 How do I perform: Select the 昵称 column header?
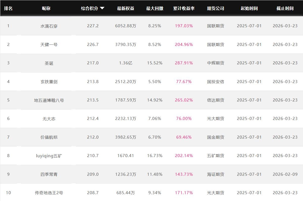point(46,8)
